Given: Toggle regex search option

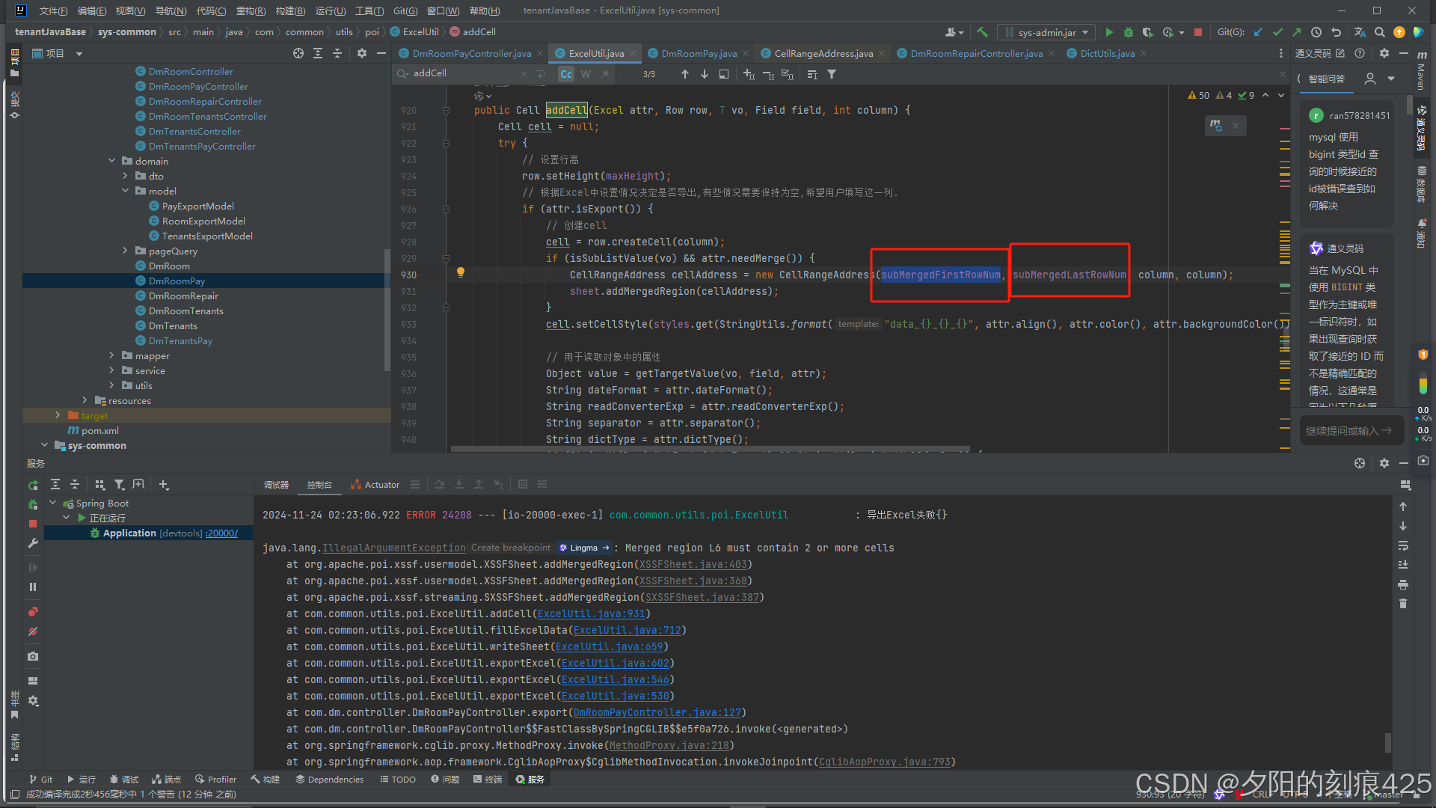Looking at the screenshot, I should point(604,74).
